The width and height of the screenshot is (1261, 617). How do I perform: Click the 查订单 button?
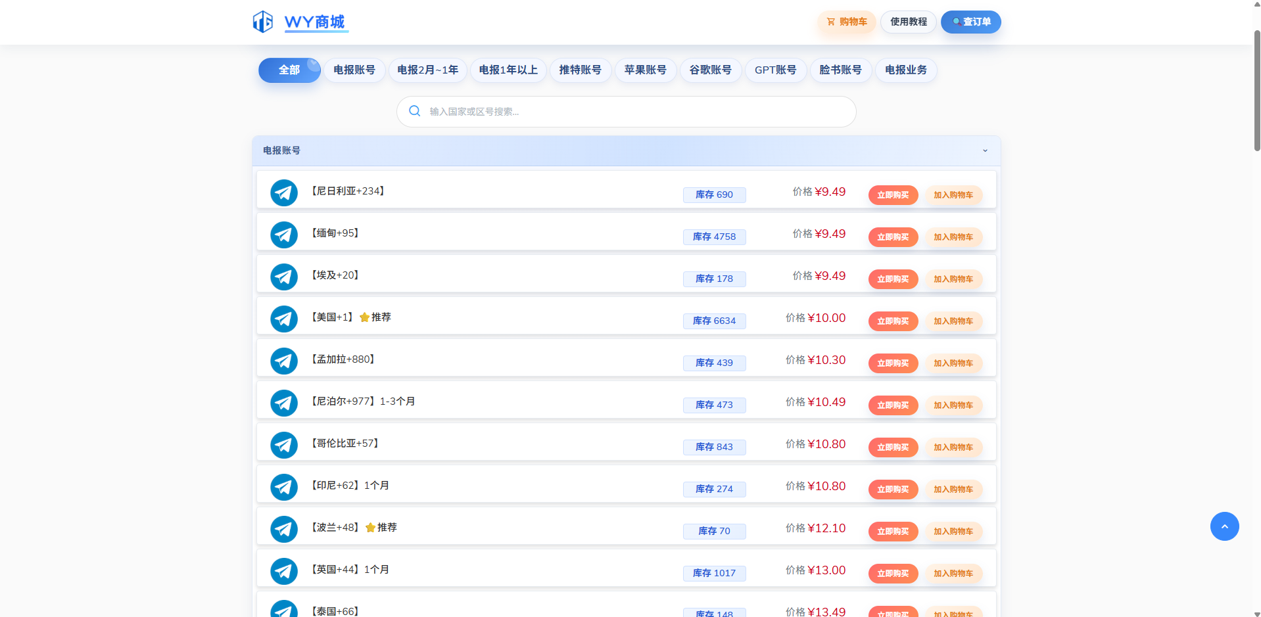click(x=970, y=22)
